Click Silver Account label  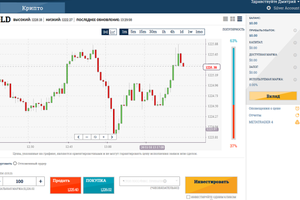click(x=286, y=8)
